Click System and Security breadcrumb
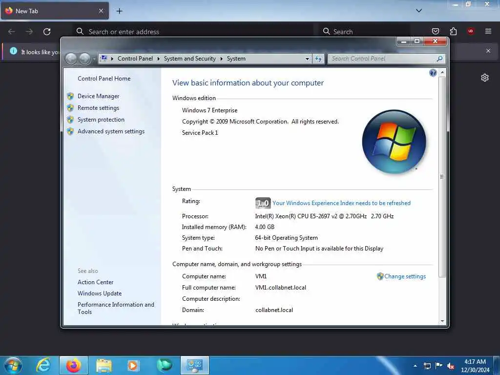Screen dimensions: 500x375 [x=190, y=59]
